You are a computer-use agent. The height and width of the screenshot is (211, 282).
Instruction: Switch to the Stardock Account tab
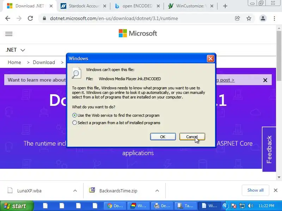(x=84, y=6)
